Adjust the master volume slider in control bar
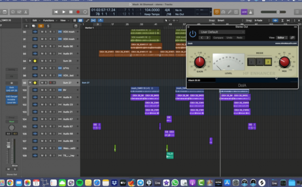 (273, 12)
